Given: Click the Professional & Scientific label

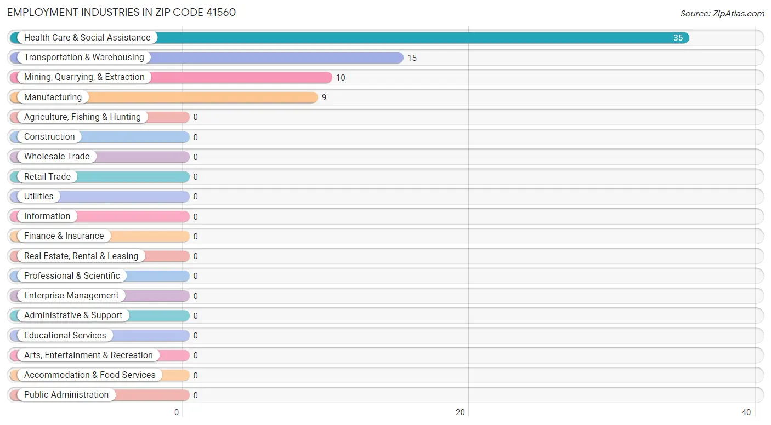Looking at the screenshot, I should click(72, 276).
